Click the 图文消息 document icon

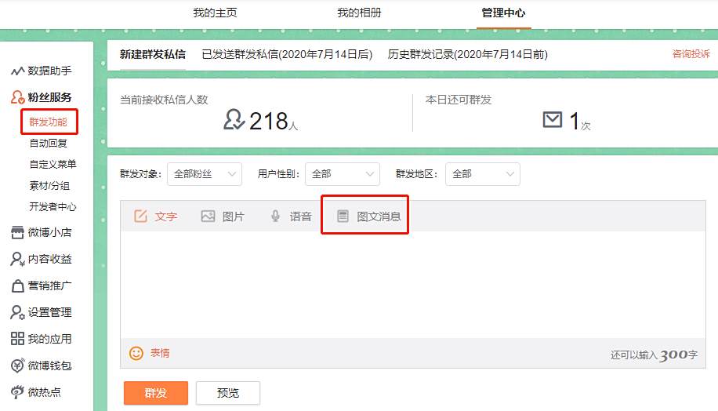pos(343,216)
